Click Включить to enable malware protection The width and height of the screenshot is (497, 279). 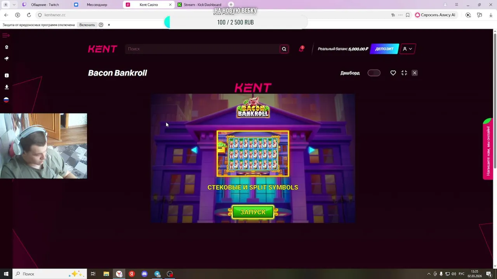pos(87,25)
